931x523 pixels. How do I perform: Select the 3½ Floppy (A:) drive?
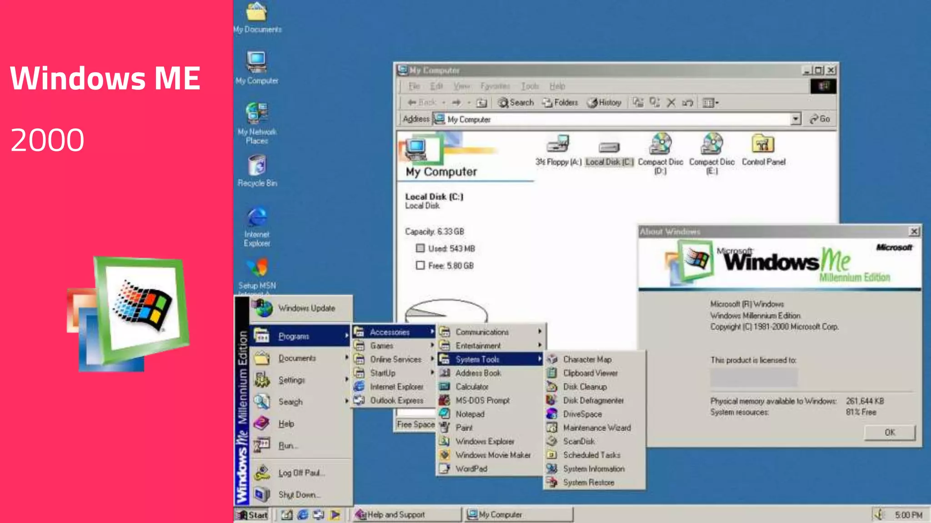coord(558,150)
